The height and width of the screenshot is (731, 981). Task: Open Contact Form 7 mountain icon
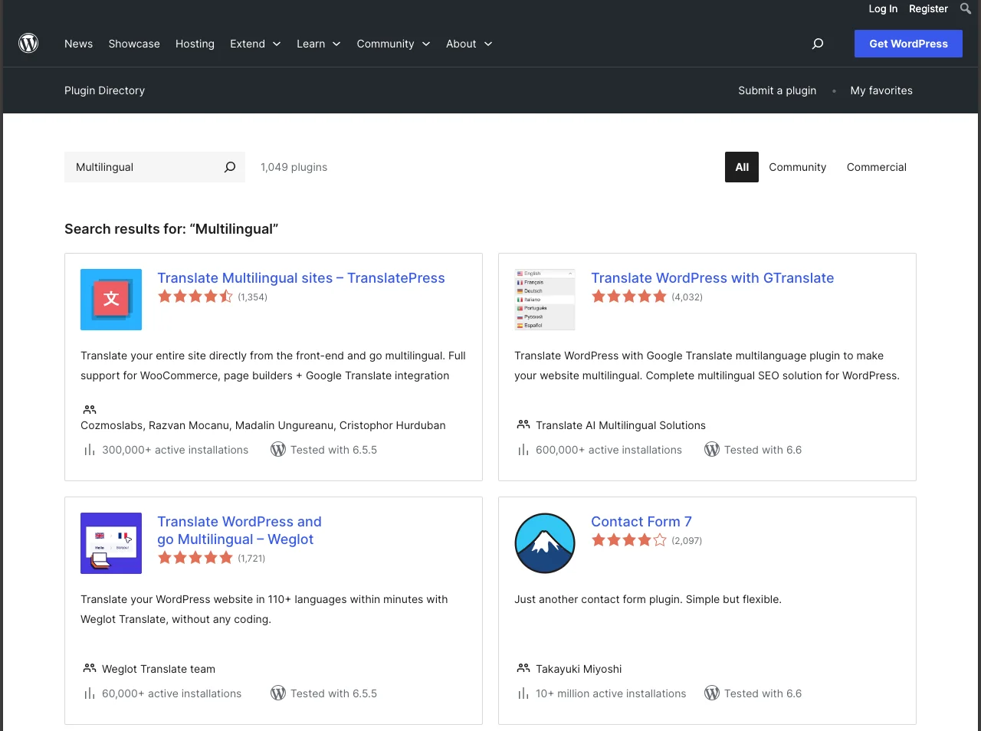pyautogui.click(x=545, y=543)
